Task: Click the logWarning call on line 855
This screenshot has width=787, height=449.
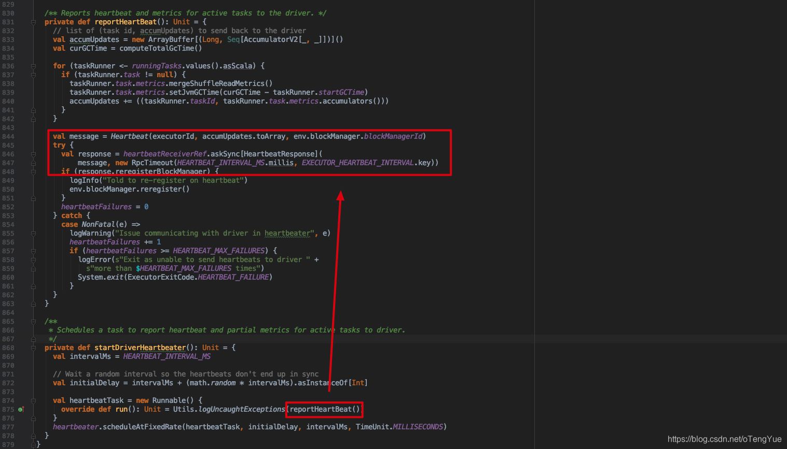Action: click(x=90, y=233)
